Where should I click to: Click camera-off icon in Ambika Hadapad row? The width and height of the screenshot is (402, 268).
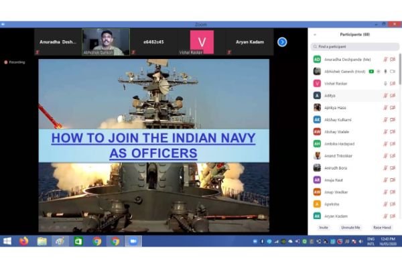tap(393, 144)
